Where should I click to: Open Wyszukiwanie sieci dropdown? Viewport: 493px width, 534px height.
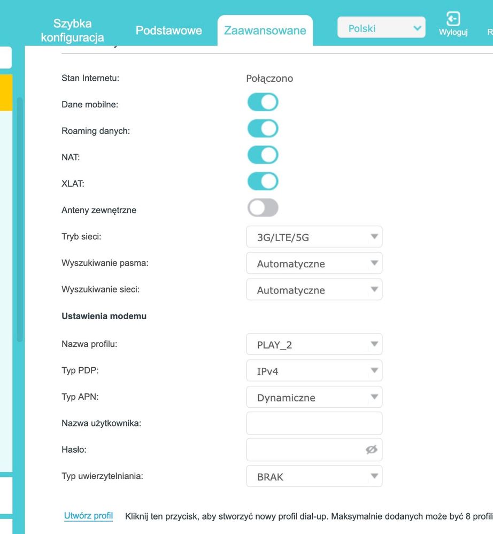(x=314, y=290)
